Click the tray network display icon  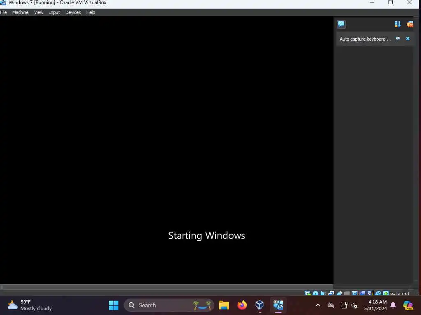pos(344,305)
